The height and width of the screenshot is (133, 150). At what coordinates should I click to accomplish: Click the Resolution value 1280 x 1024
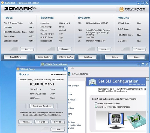click(64, 23)
